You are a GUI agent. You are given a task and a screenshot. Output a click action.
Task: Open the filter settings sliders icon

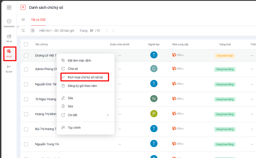point(23,31)
